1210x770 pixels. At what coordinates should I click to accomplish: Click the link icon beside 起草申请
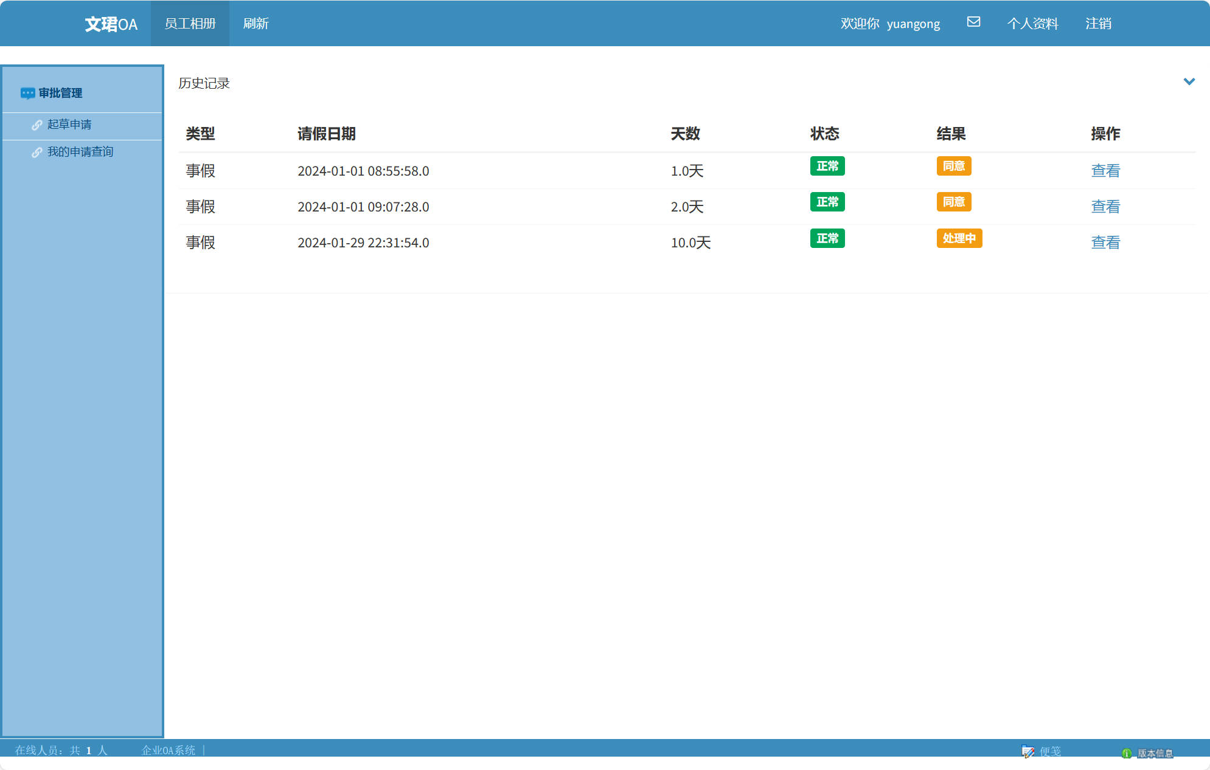[37, 125]
